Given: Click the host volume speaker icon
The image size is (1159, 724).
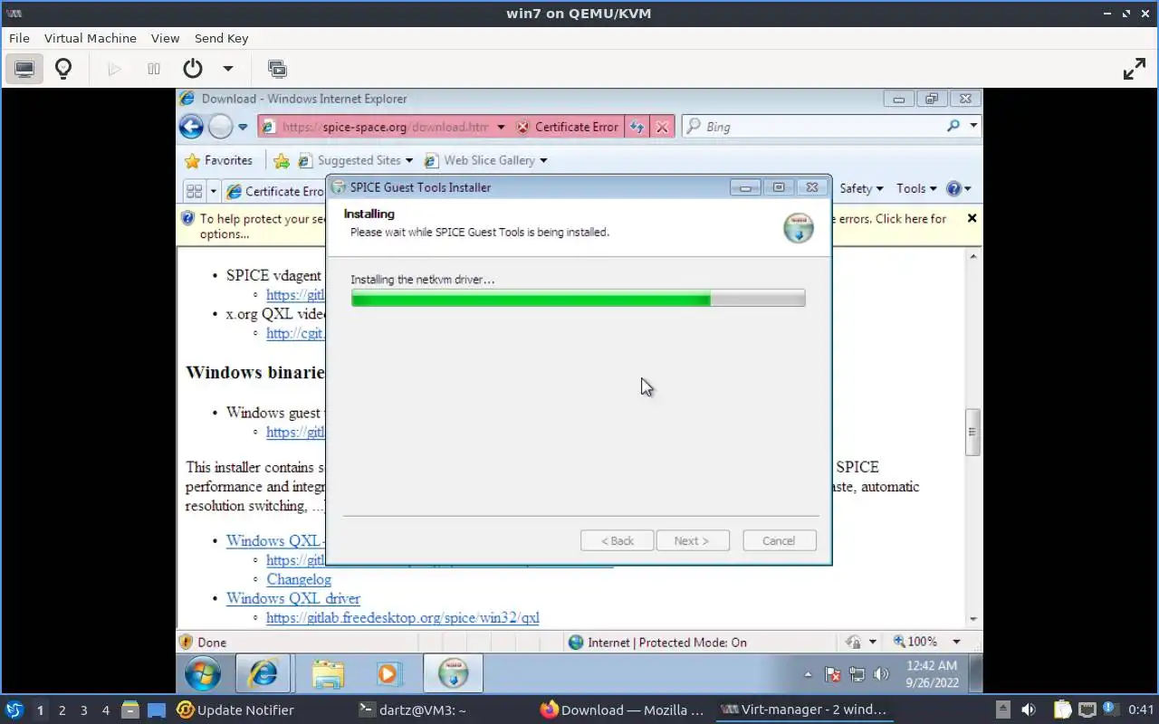Looking at the screenshot, I should [x=1028, y=710].
